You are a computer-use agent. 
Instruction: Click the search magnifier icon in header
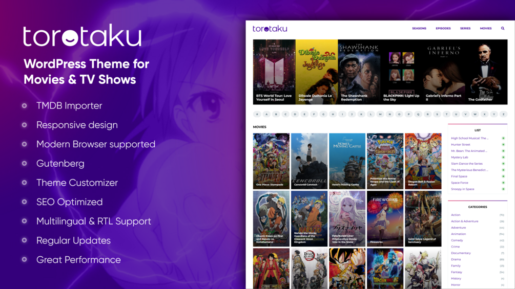pos(503,29)
